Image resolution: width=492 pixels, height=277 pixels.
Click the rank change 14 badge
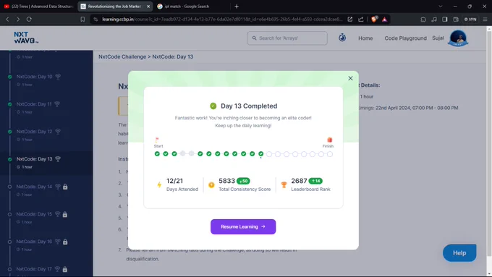point(315,181)
